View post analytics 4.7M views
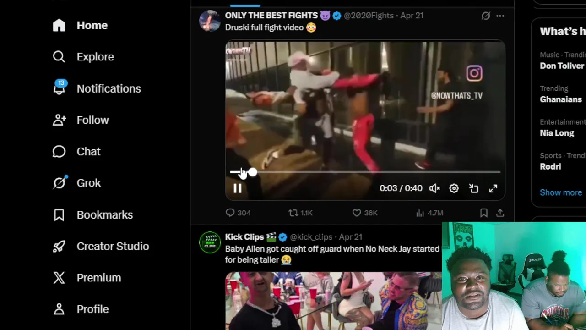Screen dimensions: 586x330 pyautogui.click(x=429, y=213)
